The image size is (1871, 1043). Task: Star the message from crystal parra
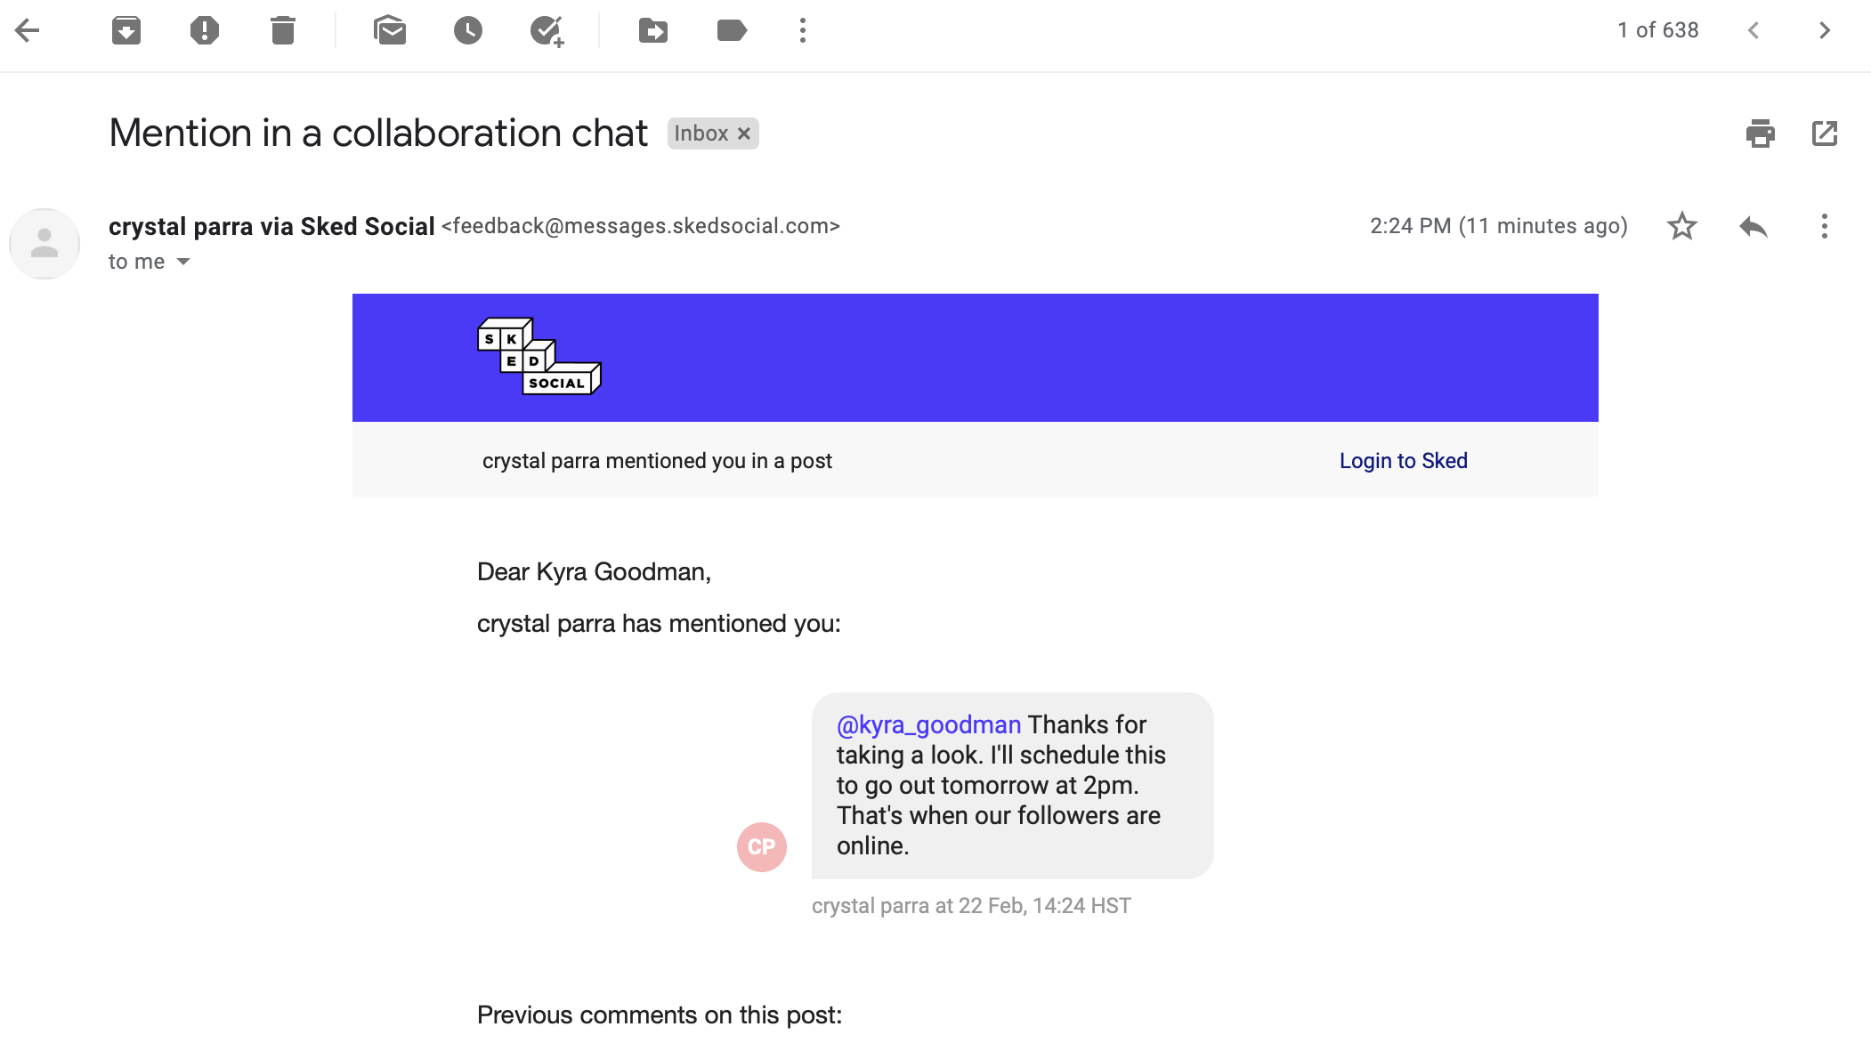1681,226
